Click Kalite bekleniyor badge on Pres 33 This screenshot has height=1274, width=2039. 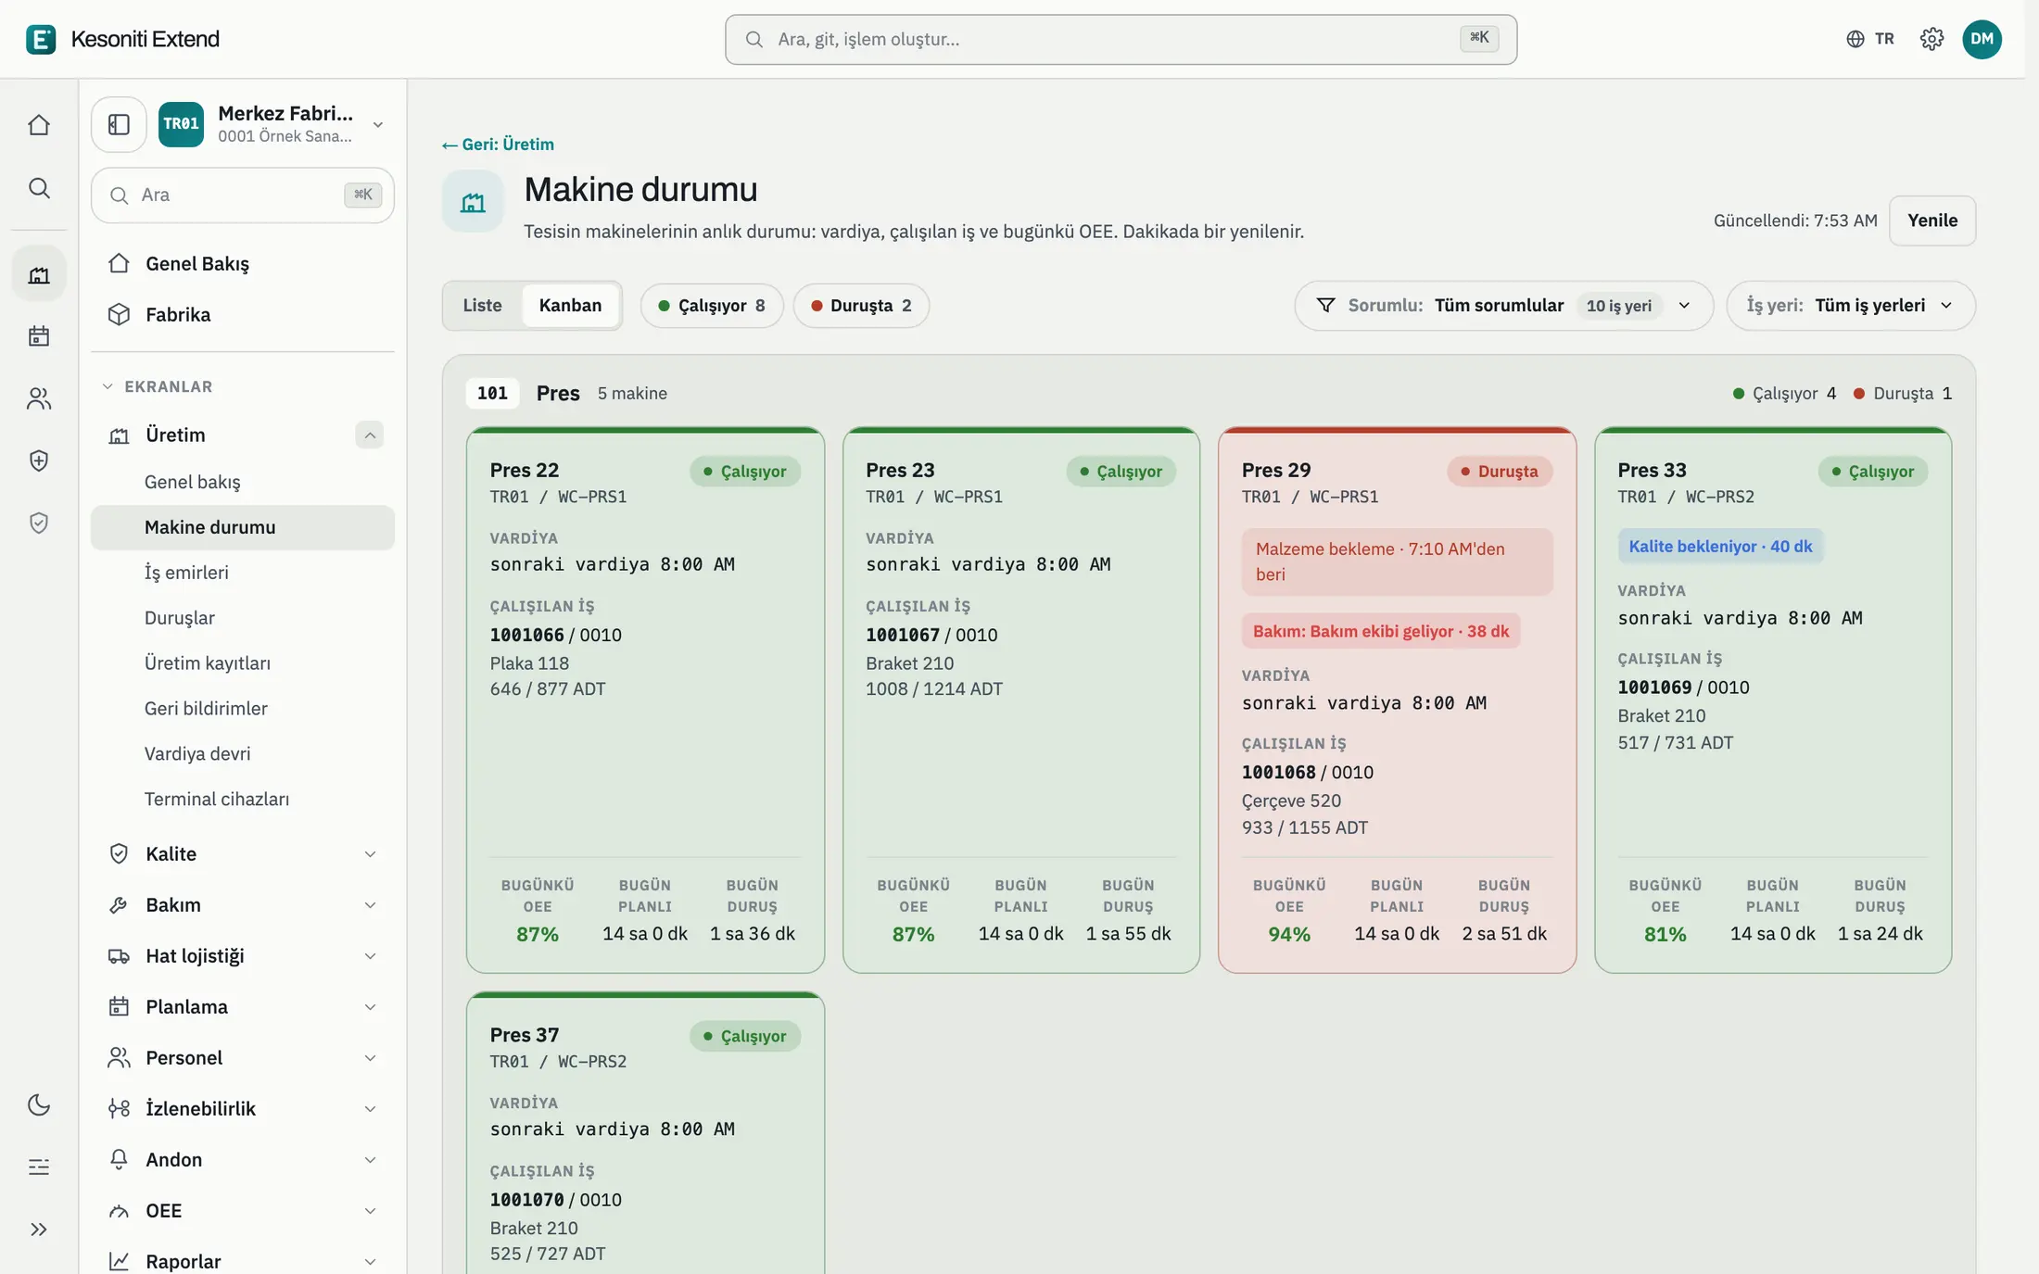[x=1720, y=546]
